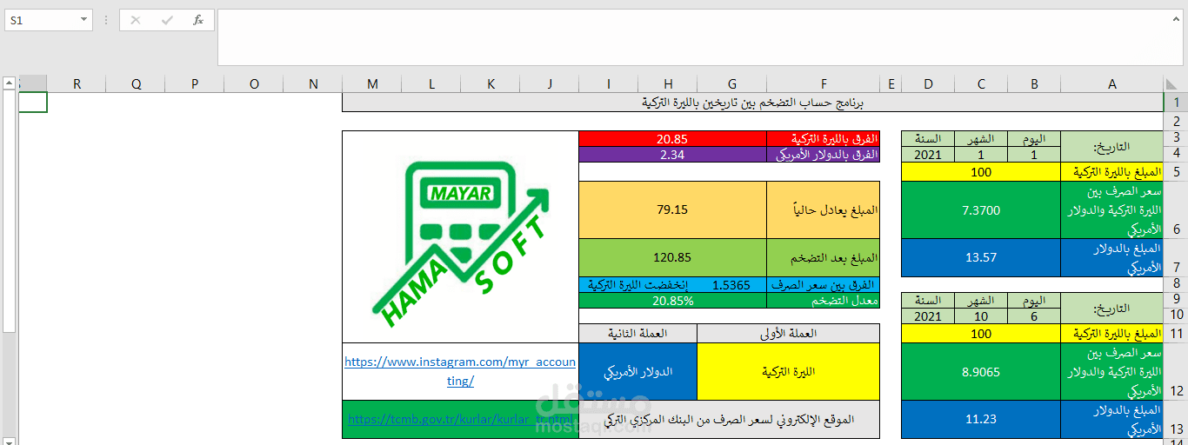Select the inflation rate cell 20.85%
Screen dimensions: 1188x445
pos(672,301)
